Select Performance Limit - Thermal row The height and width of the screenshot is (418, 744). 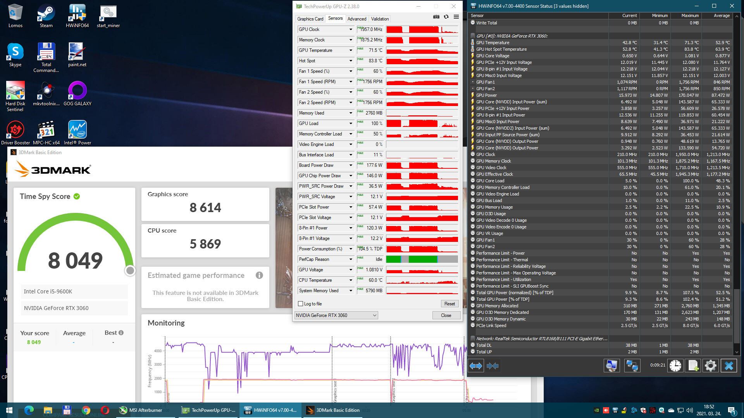pos(601,260)
